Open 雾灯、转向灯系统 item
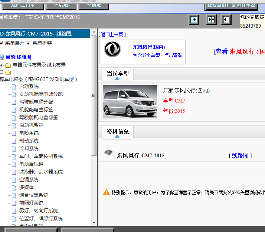 [39, 211]
